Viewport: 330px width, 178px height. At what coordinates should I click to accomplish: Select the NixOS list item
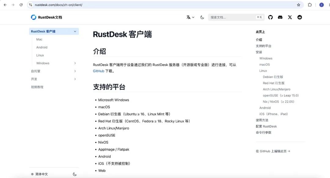pos(103,142)
